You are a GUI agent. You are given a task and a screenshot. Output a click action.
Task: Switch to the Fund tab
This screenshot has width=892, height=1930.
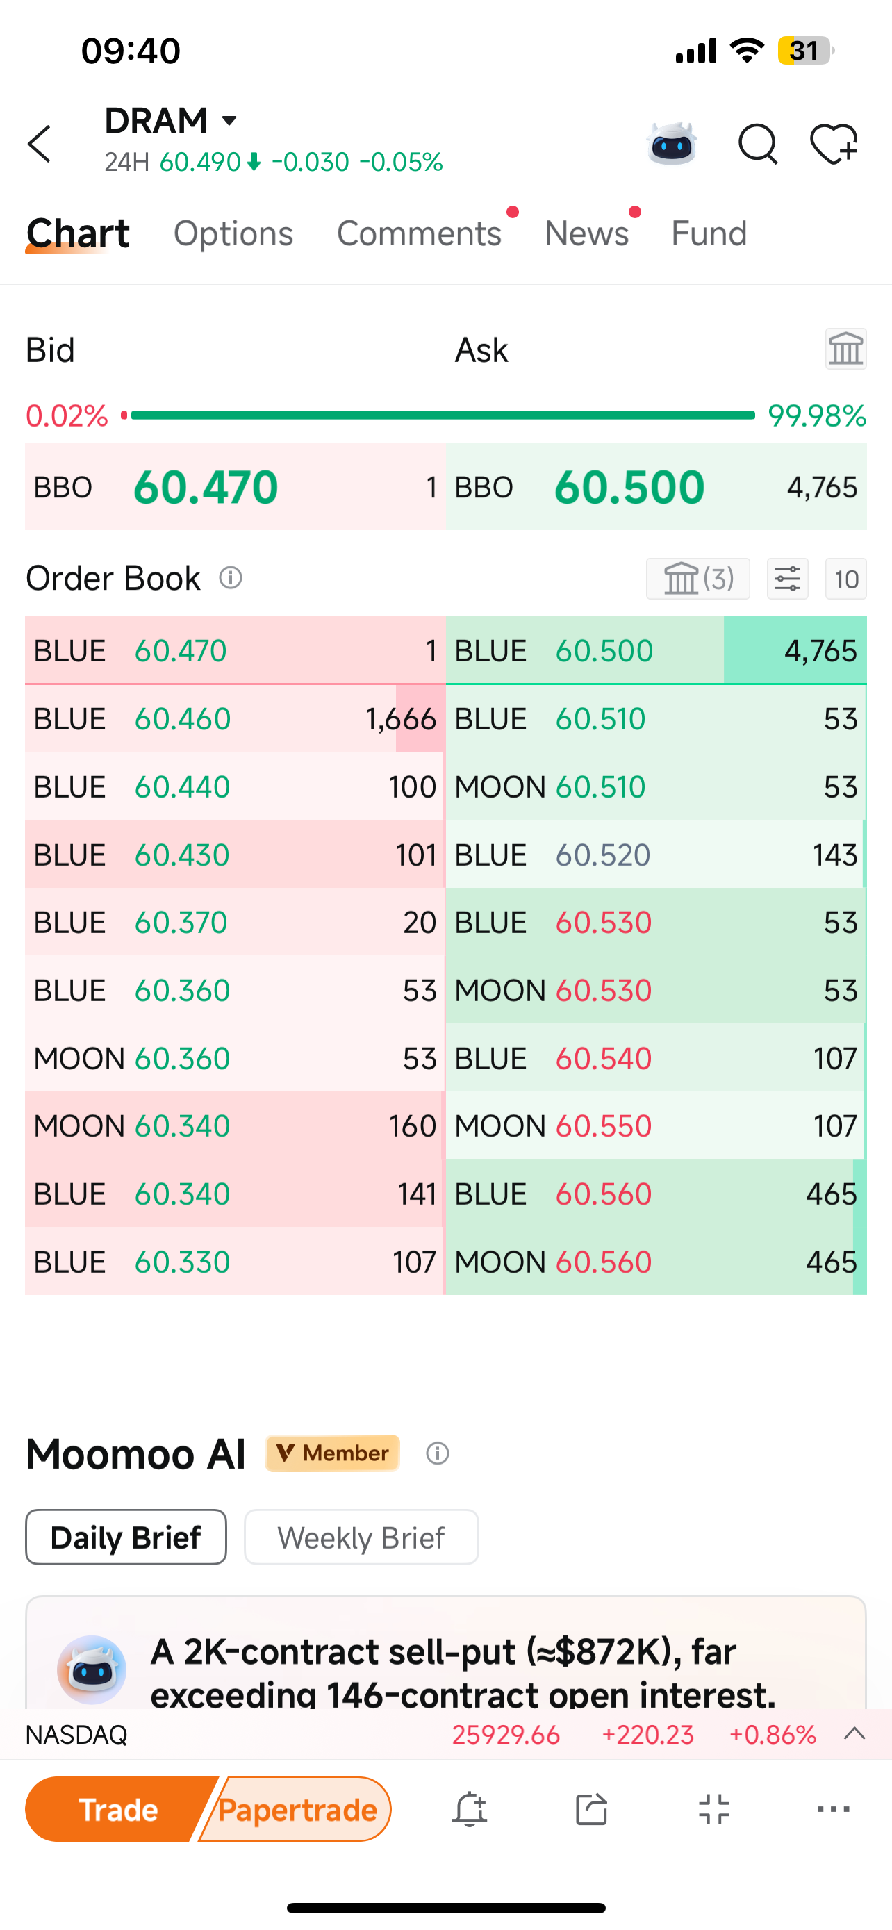[709, 233]
